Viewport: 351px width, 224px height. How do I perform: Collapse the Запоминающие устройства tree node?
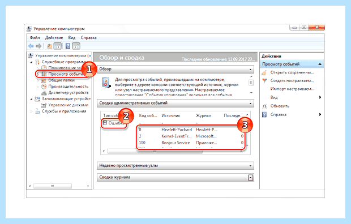click(x=32, y=99)
